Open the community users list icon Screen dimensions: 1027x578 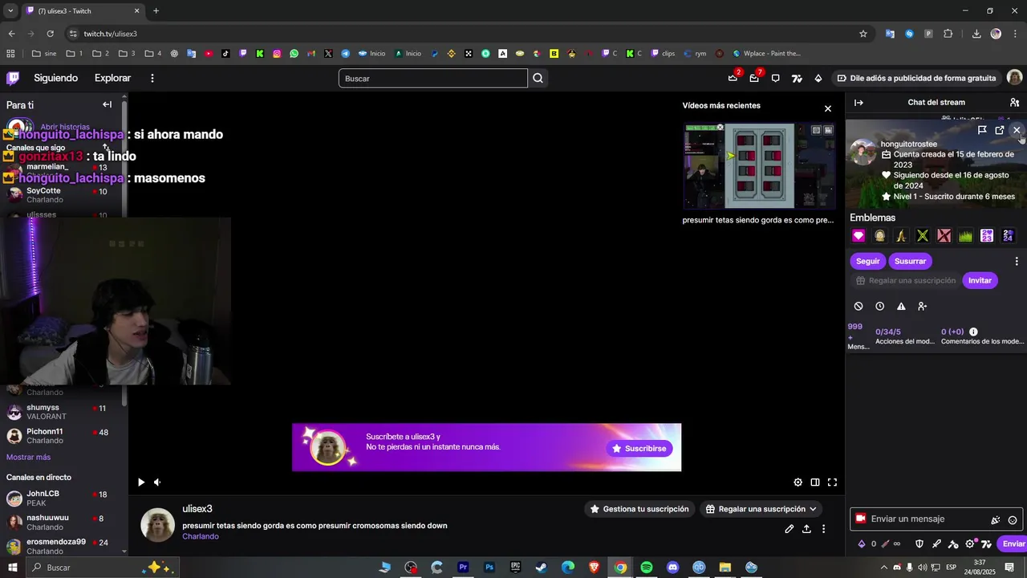click(x=1014, y=103)
